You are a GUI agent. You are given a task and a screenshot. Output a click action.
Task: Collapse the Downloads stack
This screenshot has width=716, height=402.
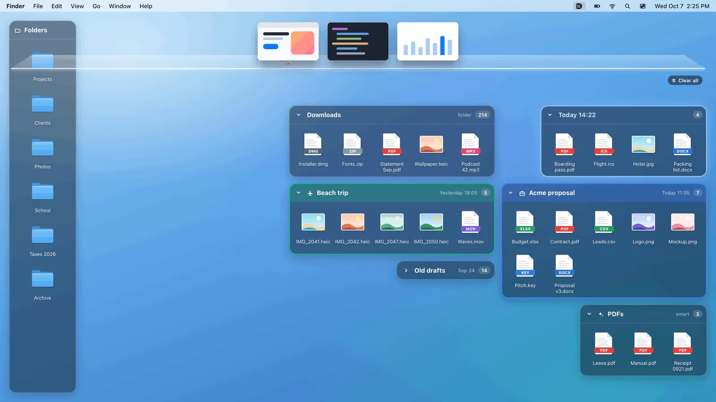click(298, 115)
